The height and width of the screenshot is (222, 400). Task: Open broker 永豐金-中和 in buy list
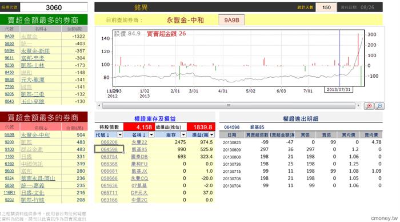pyautogui.click(x=35, y=134)
